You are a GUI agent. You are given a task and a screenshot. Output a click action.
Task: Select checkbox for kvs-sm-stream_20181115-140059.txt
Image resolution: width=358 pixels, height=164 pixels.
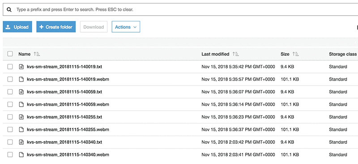pos(10,92)
